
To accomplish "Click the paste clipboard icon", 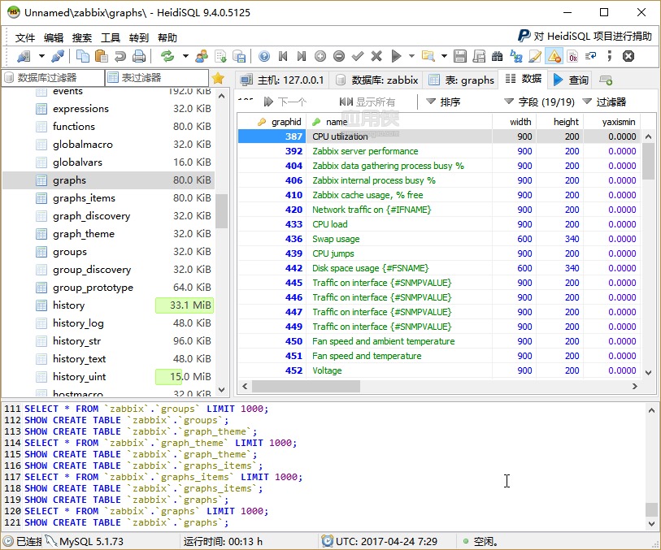I will pyautogui.click(x=101, y=56).
